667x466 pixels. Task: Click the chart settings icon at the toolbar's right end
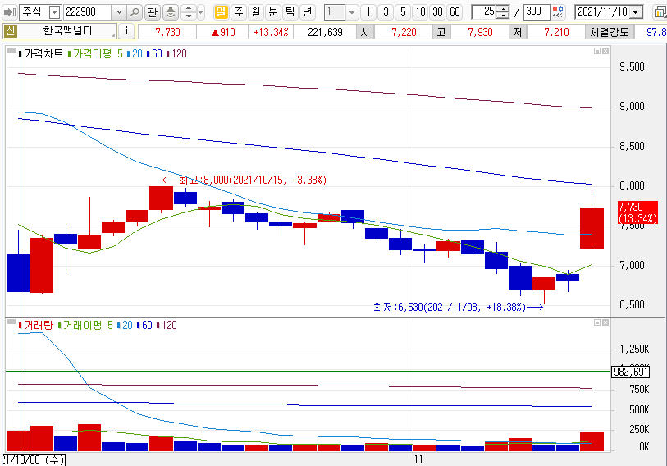[x=660, y=12]
